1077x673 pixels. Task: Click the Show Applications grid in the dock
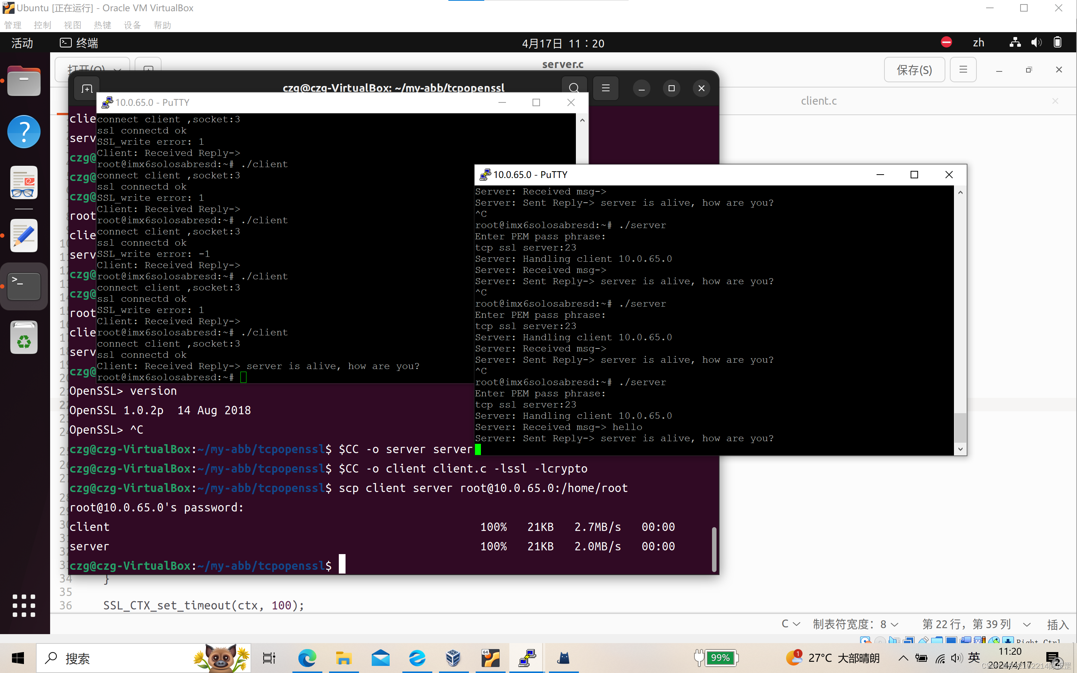click(24, 605)
